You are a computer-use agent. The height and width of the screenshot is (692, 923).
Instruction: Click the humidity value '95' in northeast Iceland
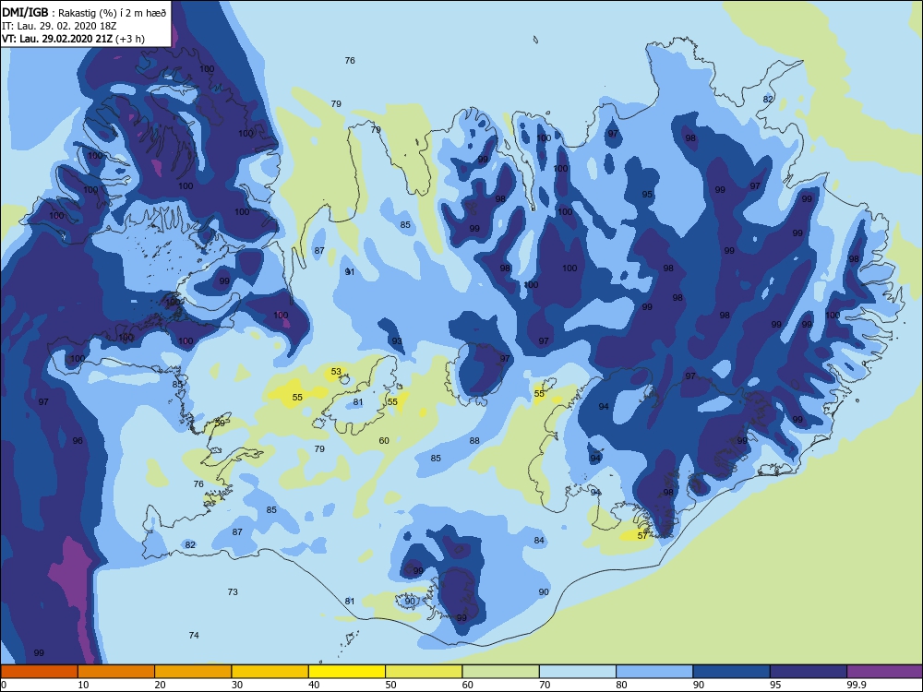coord(647,194)
